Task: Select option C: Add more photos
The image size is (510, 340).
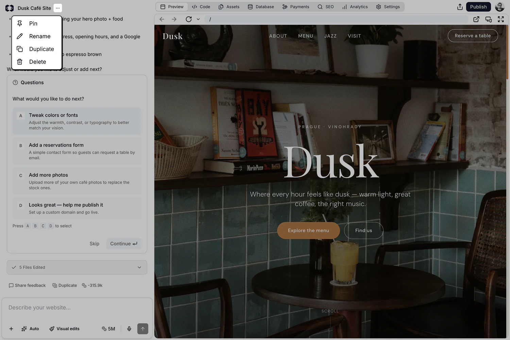Action: click(77, 181)
